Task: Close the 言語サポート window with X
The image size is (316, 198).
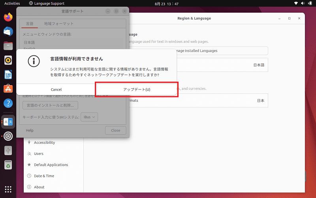Action: [124, 11]
